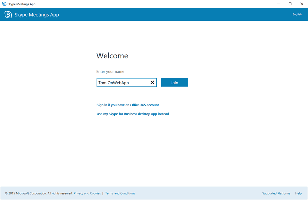
Task: Open the English language selector
Action: click(x=297, y=14)
